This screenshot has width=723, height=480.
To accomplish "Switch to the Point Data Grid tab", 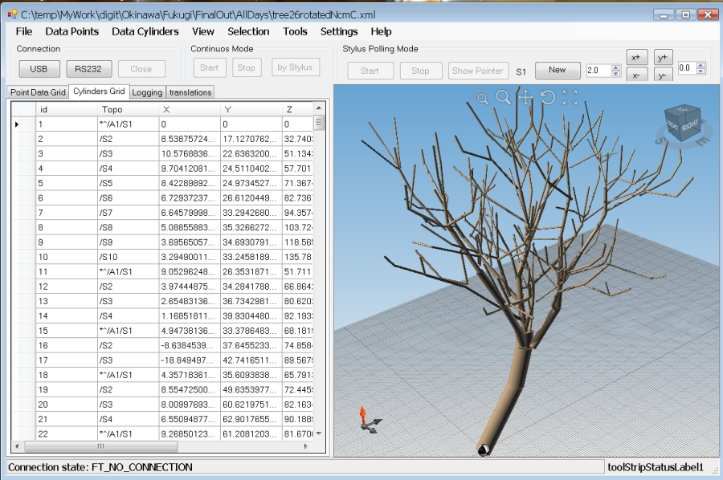I will tap(38, 92).
